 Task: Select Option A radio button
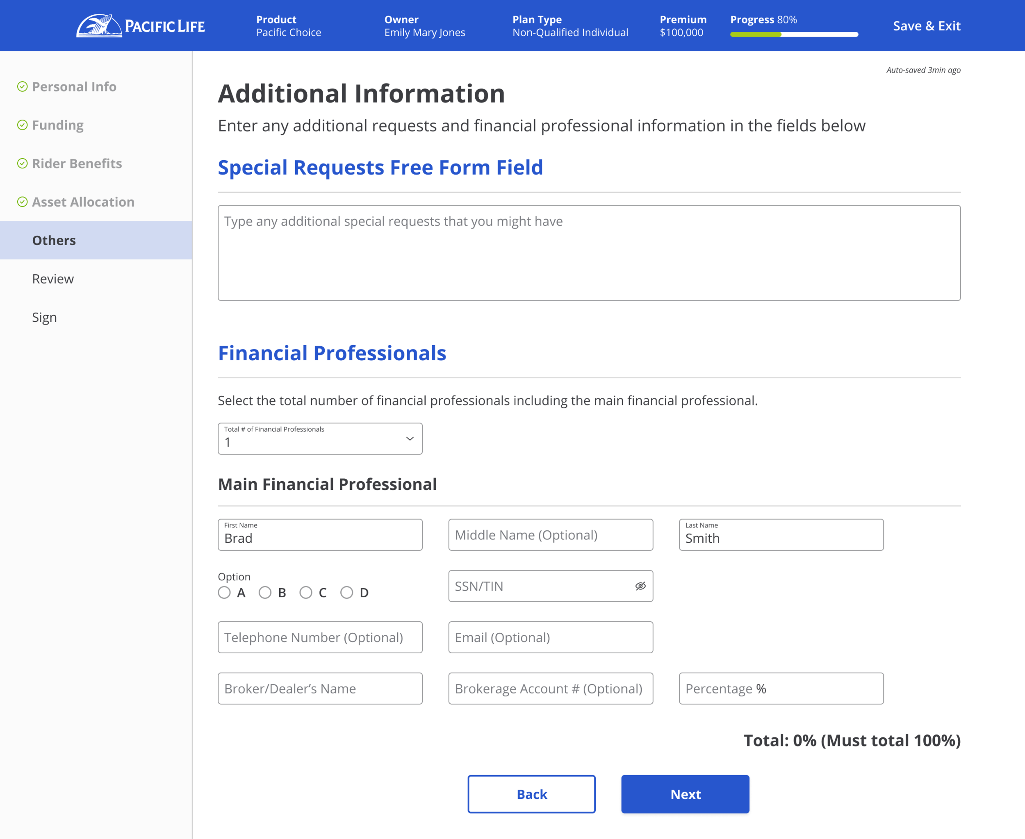pos(224,593)
